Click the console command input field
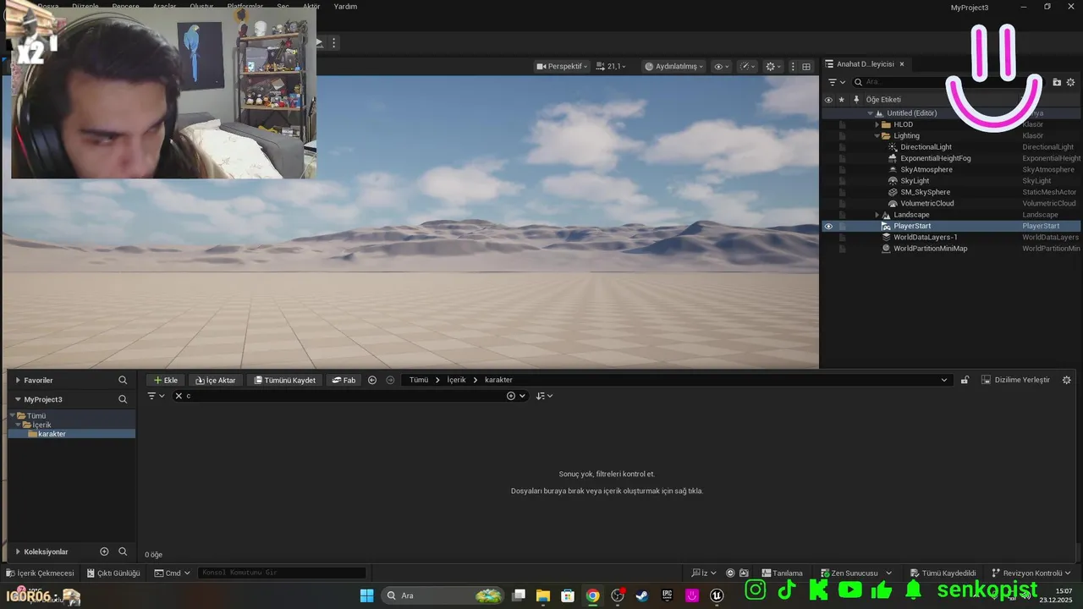This screenshot has width=1083, height=609. tap(282, 573)
